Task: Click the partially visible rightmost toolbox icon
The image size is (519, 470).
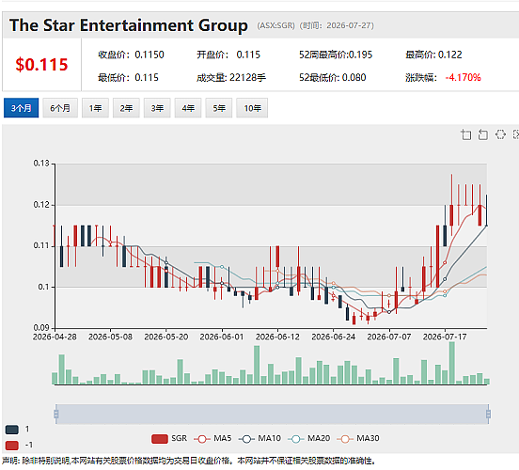Action: pyautogui.click(x=515, y=134)
